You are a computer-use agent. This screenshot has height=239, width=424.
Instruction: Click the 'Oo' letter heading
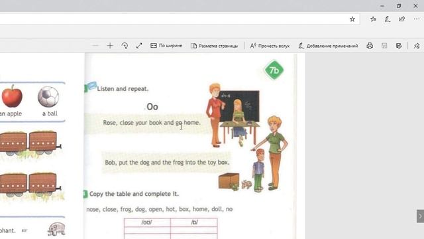[x=152, y=107]
